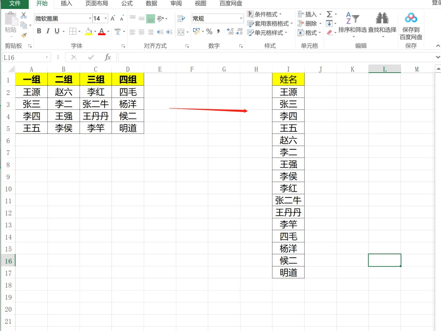Switch to the 百度网盘 tab
The width and height of the screenshot is (441, 331).
point(231,4)
